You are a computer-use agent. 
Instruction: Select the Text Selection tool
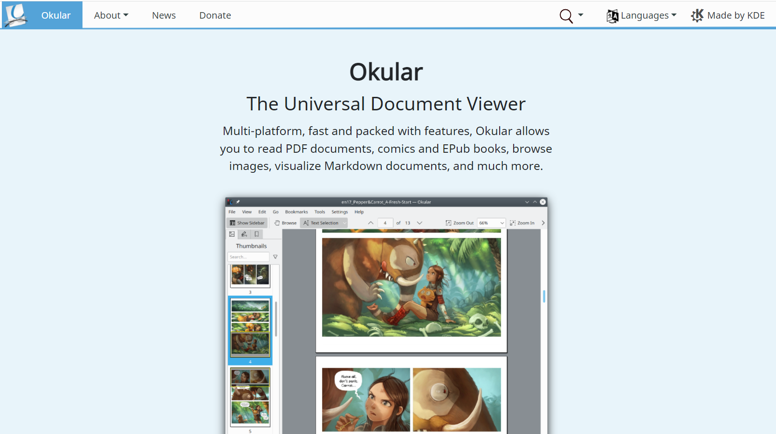[x=321, y=223]
